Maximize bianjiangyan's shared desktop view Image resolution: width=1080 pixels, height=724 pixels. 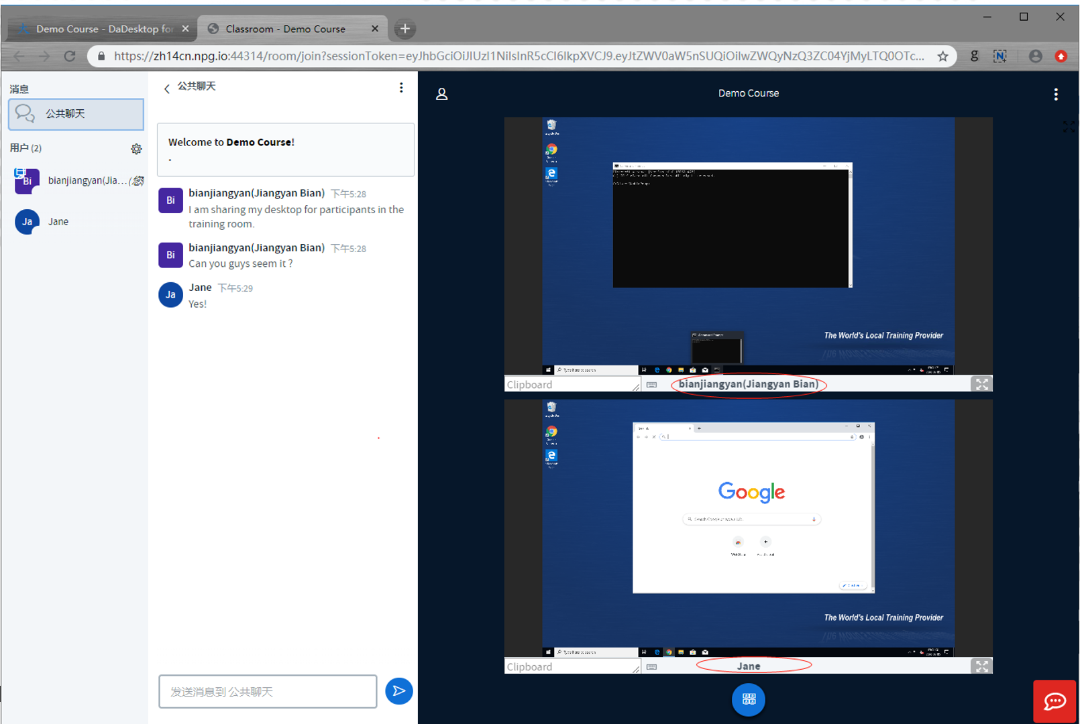coord(981,384)
